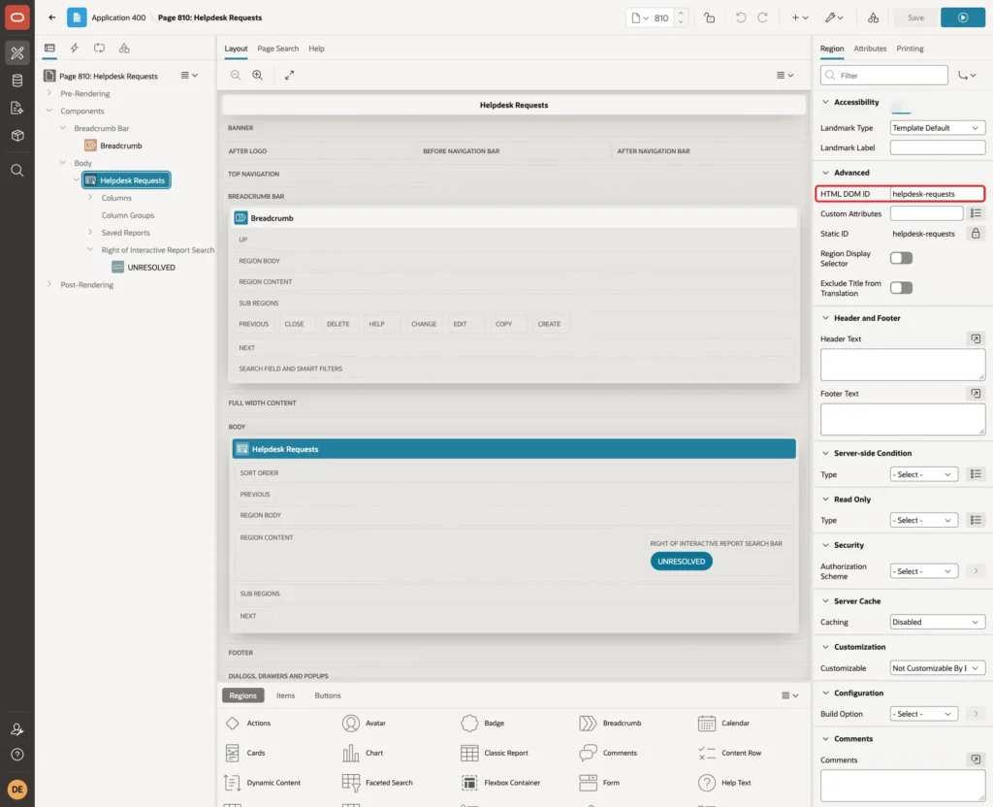Viewport: 993px width, 807px height.
Task: Open the Utilities wrench menu
Action: coord(833,17)
